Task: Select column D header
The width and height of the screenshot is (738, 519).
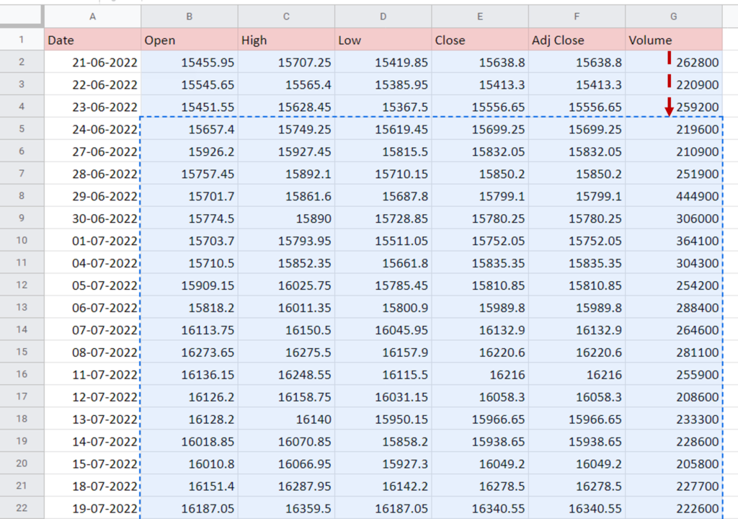Action: [x=383, y=17]
